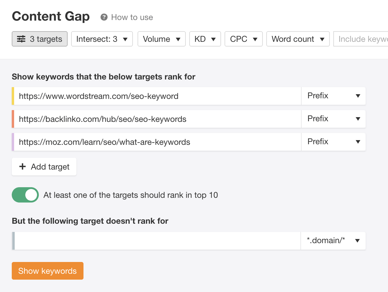388x292 pixels.
Task: Click the wordstream URL target field
Action: [x=158, y=96]
